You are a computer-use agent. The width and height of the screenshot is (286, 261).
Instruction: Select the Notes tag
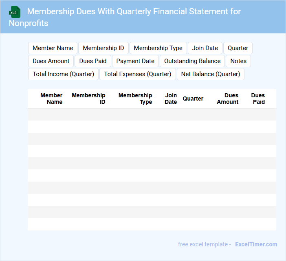tap(238, 61)
